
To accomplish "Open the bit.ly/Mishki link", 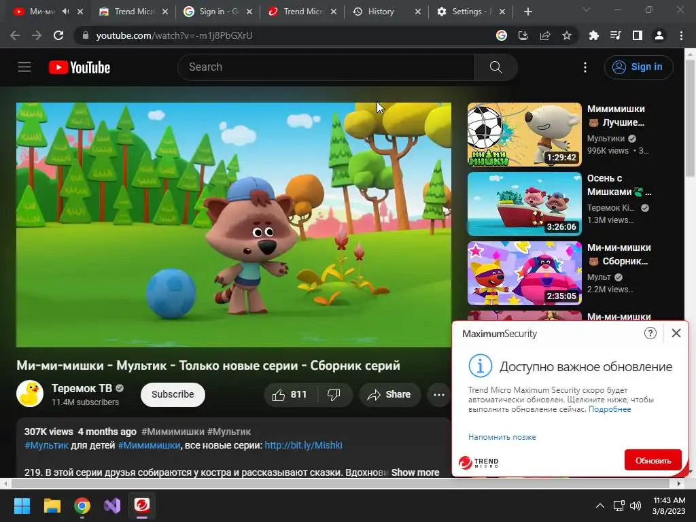I will [x=303, y=445].
